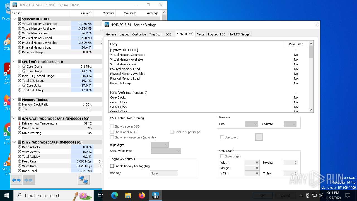
Task: Click the expand sensors arrows button
Action: [x=17, y=180]
